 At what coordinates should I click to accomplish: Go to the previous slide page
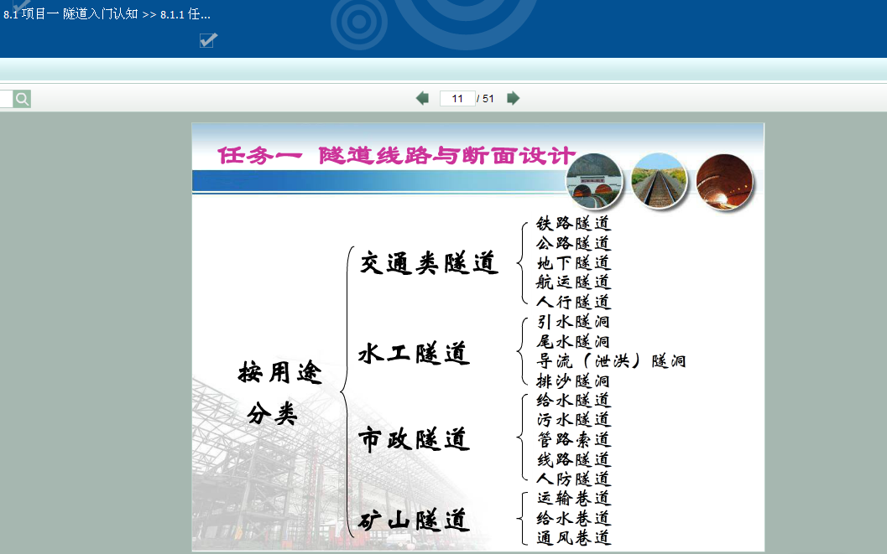point(422,98)
